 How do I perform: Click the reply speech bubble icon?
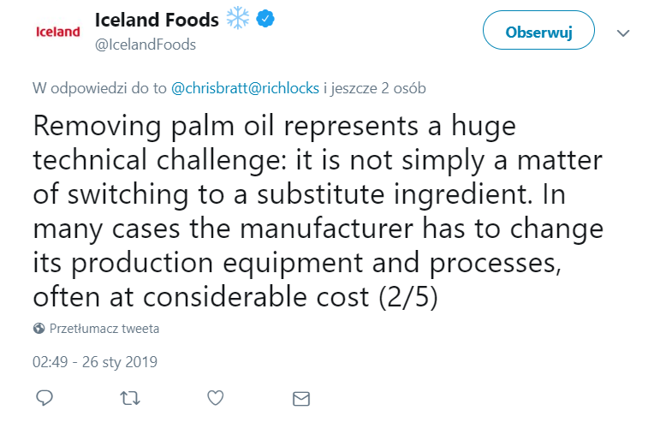pos(45,398)
